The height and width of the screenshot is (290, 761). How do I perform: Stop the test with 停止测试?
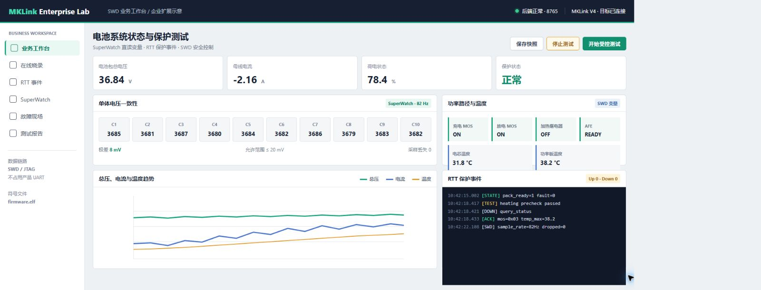point(563,44)
